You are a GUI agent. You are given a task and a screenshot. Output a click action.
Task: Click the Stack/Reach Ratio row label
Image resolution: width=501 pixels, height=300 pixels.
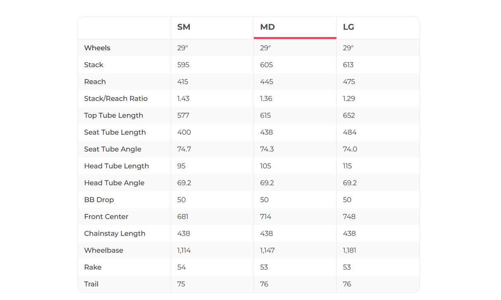(116, 98)
